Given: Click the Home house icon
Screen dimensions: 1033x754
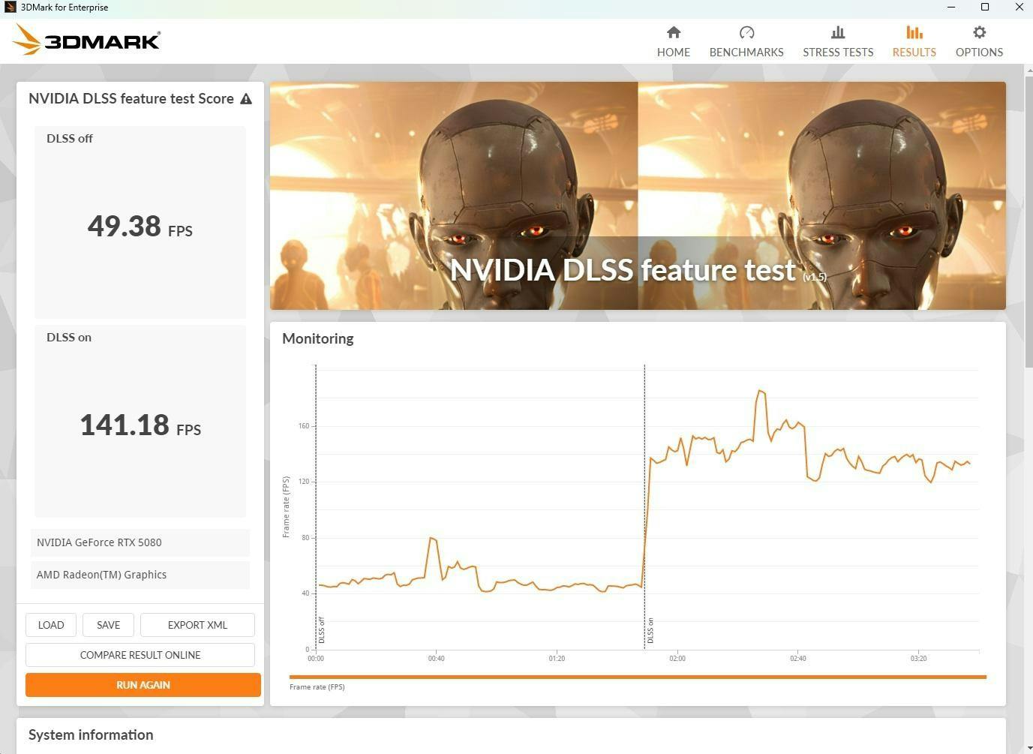Looking at the screenshot, I should click(x=674, y=32).
